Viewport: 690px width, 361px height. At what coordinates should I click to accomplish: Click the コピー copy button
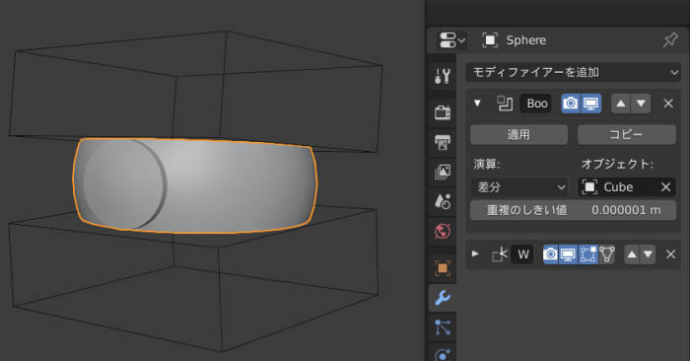(x=627, y=134)
